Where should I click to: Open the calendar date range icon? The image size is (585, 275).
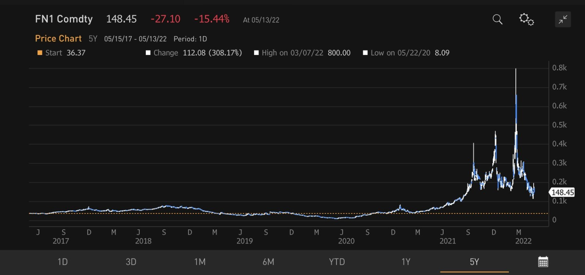point(543,262)
